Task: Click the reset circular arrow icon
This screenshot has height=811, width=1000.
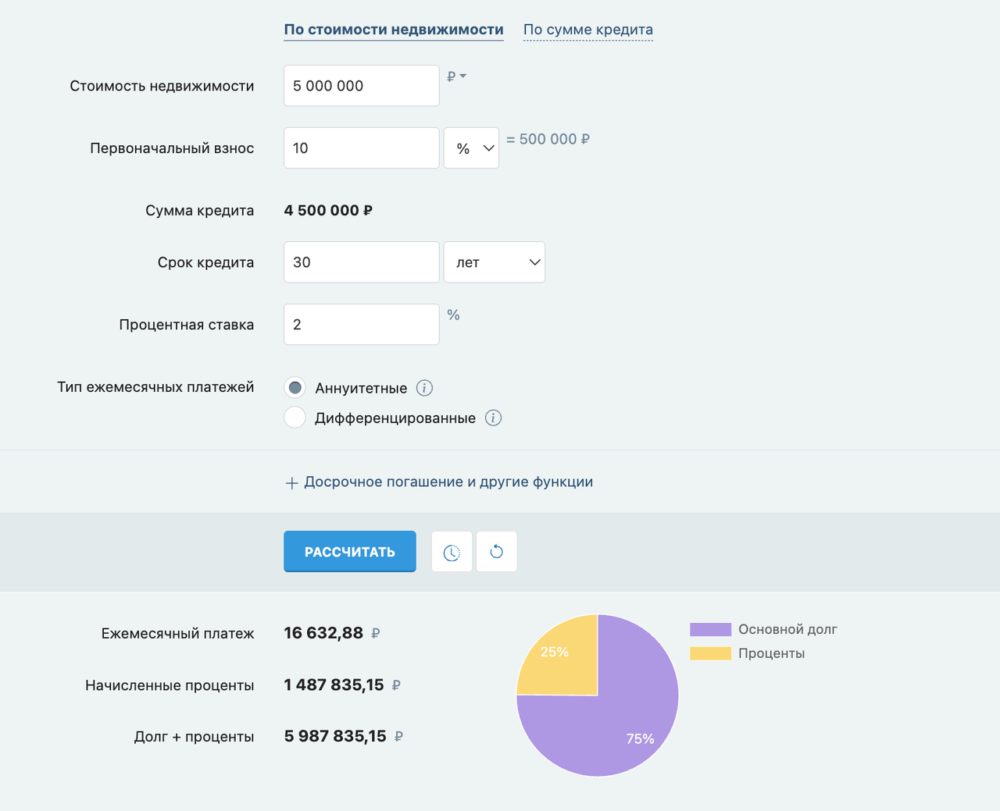Action: [496, 552]
